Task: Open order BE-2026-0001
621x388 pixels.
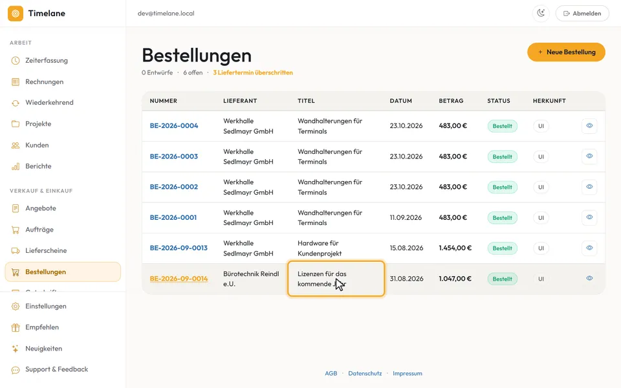Action: (x=173, y=218)
